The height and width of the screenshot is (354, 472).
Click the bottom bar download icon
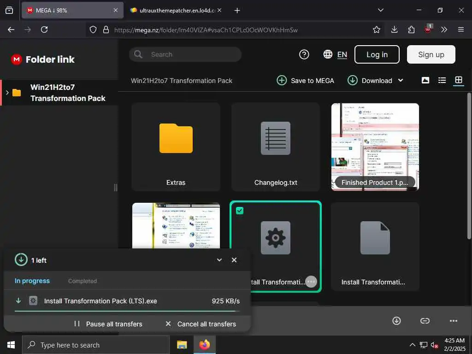click(x=396, y=321)
